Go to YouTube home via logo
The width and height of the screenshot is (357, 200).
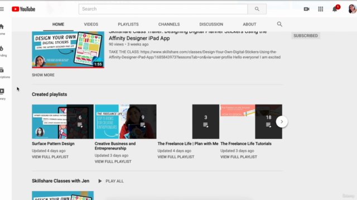(23, 9)
